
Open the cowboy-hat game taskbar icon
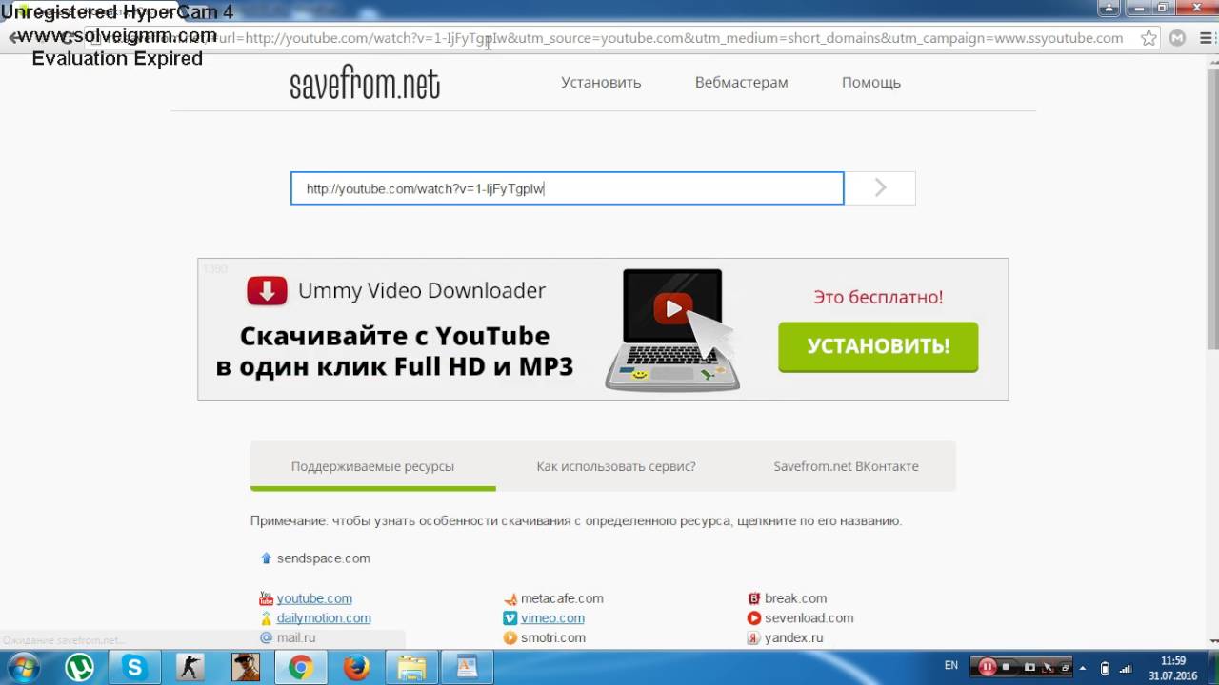point(246,668)
